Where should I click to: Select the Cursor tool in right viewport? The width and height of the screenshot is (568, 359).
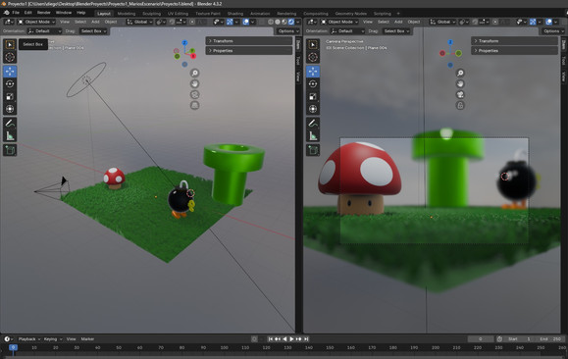click(313, 57)
